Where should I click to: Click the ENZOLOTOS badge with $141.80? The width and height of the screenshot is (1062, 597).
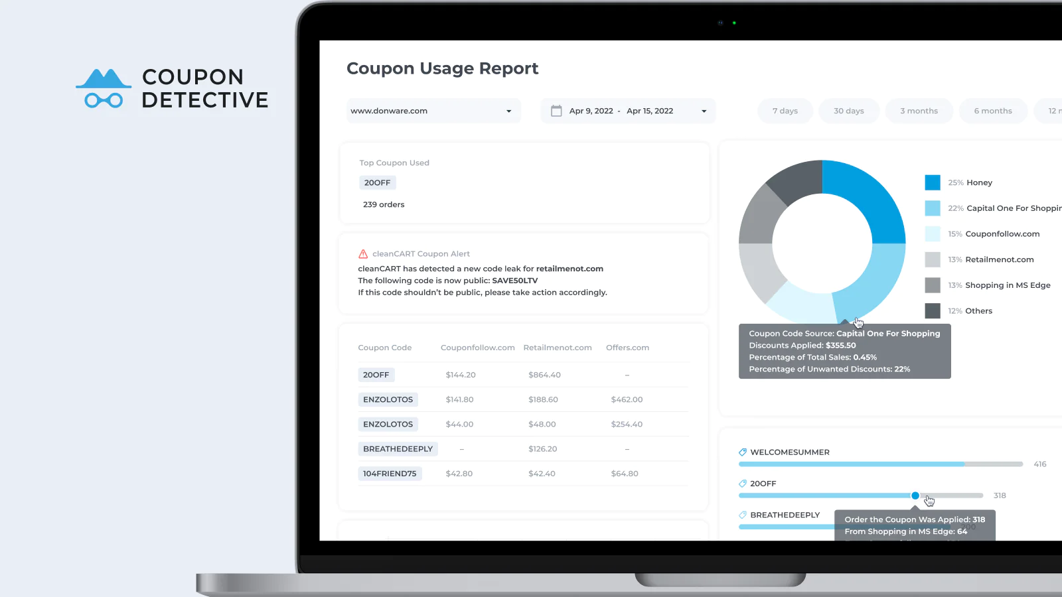tap(388, 399)
